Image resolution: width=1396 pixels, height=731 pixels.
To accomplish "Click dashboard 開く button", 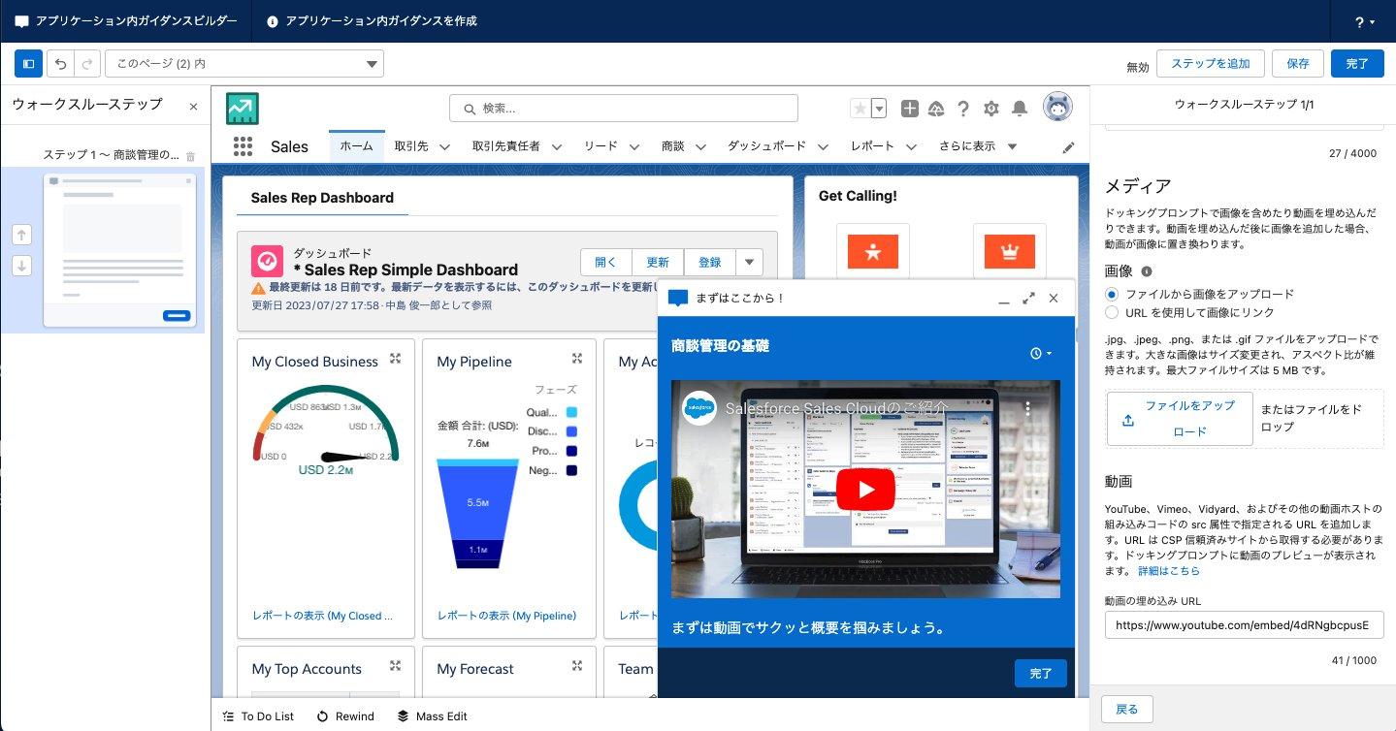I will click(606, 262).
